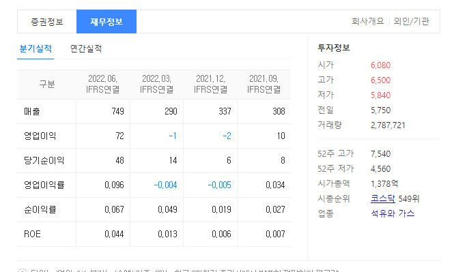This screenshot has width=454, height=272.
Task: Click the 영업이익률 value -0.005
Action: (219, 185)
